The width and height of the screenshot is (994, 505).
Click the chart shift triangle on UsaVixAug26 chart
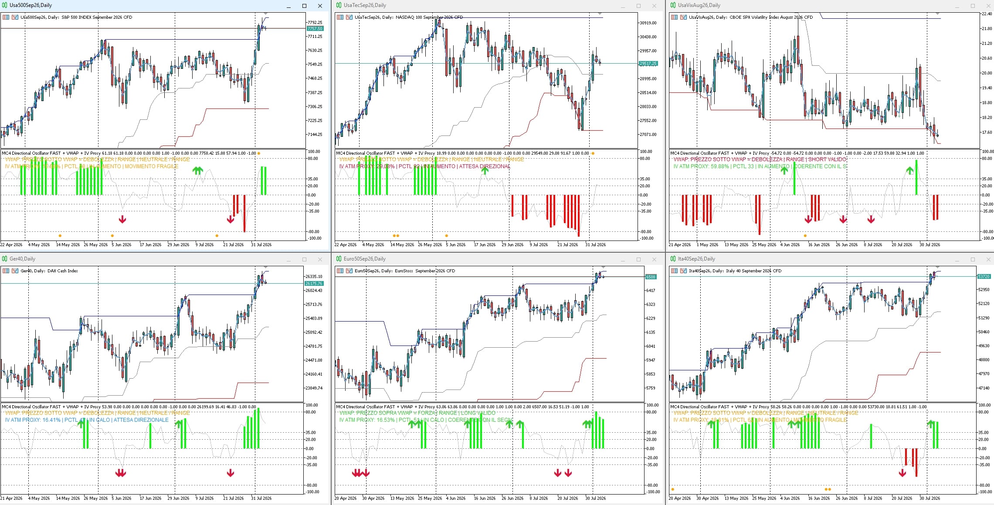pos(938,14)
